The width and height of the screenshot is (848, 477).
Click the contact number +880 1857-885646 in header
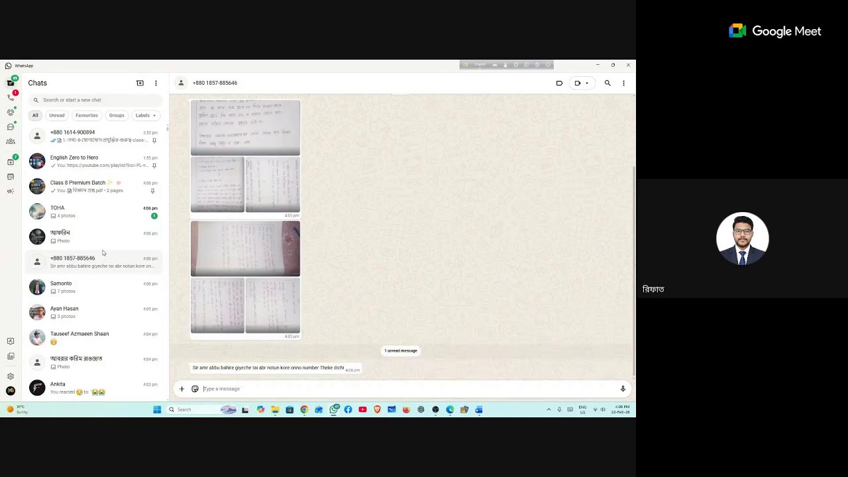point(215,83)
